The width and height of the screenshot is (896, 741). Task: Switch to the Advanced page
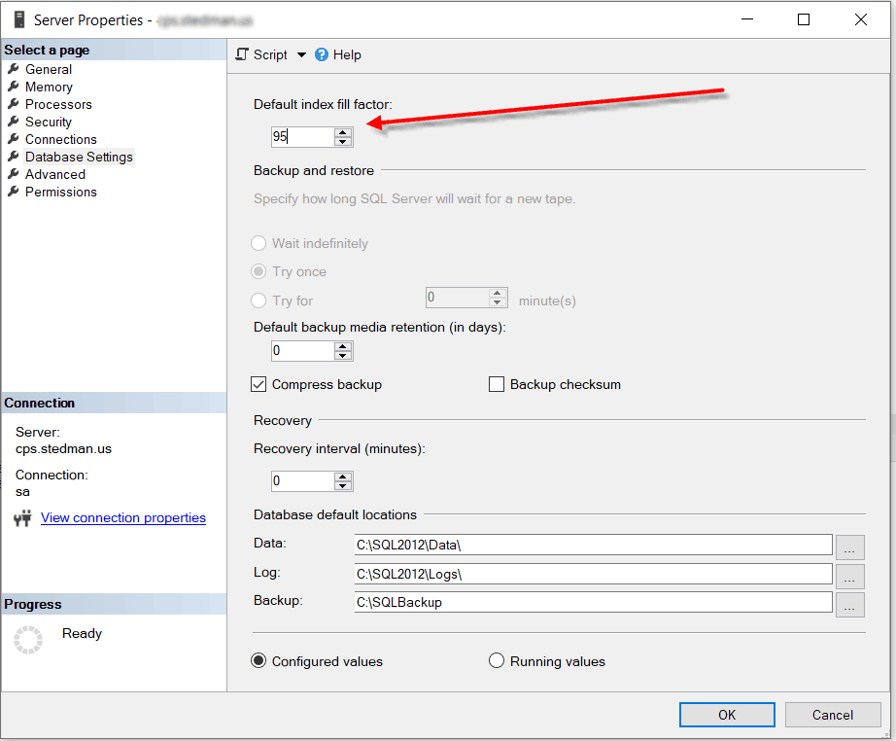(x=55, y=174)
